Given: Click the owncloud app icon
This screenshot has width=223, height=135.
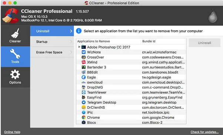Looking at the screenshot, I should coord(84,82).
